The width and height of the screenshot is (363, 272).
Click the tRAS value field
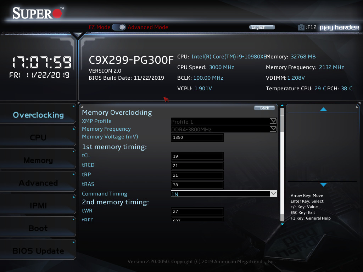197,185
